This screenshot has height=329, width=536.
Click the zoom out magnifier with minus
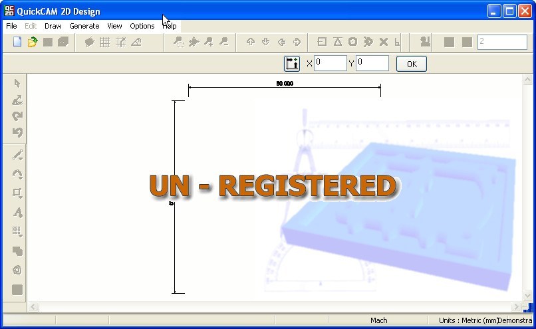pos(224,42)
